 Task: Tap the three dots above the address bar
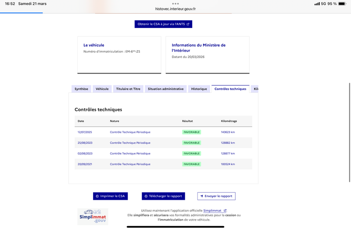[175, 4]
